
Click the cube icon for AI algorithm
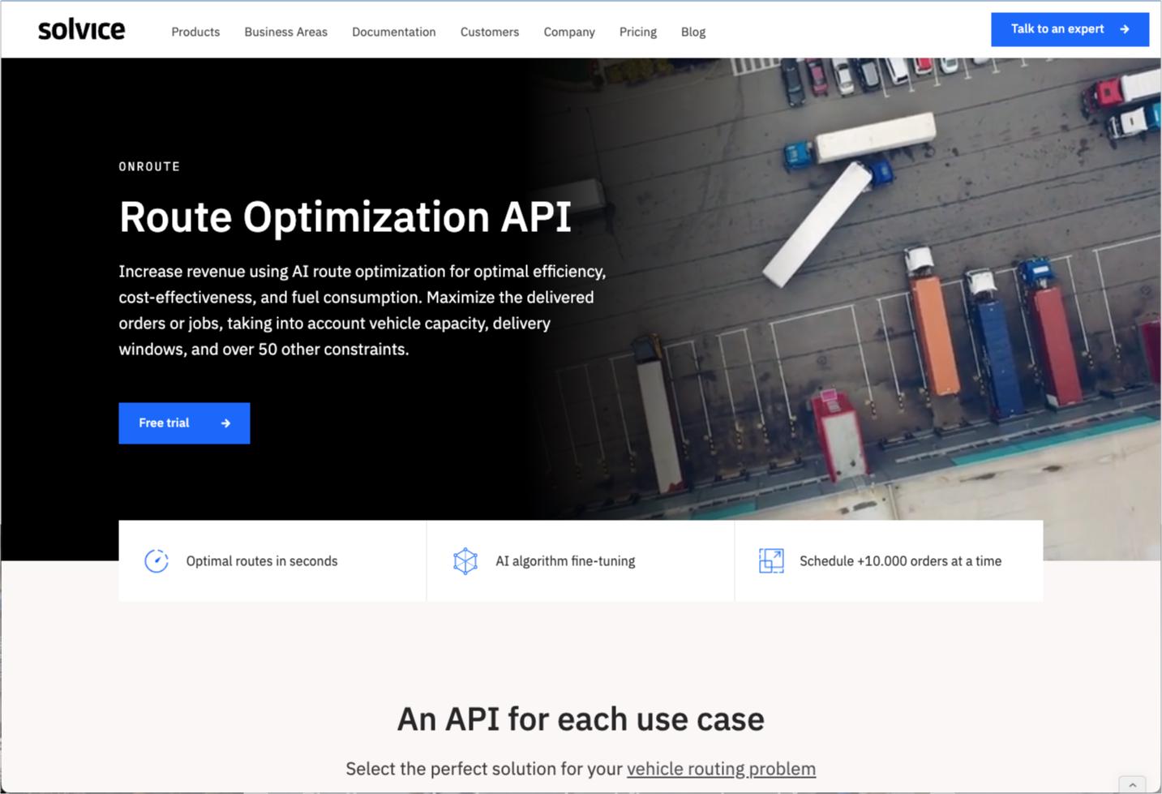[465, 561]
